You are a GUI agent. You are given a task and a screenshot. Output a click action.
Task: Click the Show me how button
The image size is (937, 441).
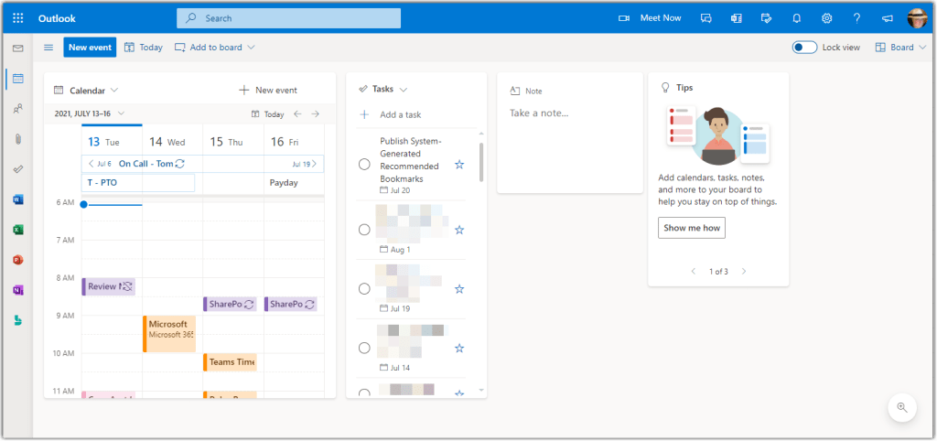pyautogui.click(x=691, y=228)
